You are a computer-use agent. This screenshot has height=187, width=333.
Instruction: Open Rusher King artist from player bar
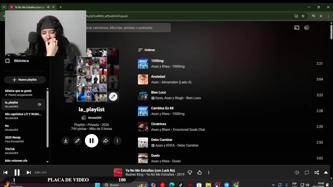[135, 175]
